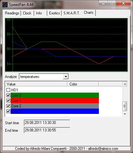Screen dimensions: 133x153
Task: Select the Charts tab
Action: coord(89,13)
